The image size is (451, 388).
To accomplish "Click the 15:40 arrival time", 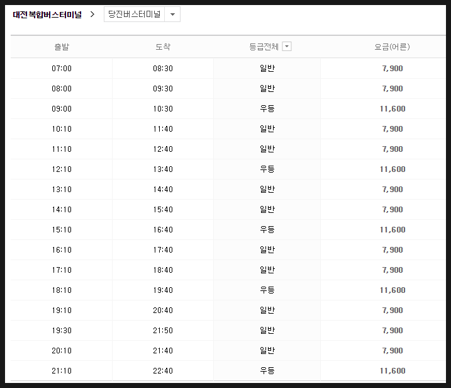I will 163,209.
